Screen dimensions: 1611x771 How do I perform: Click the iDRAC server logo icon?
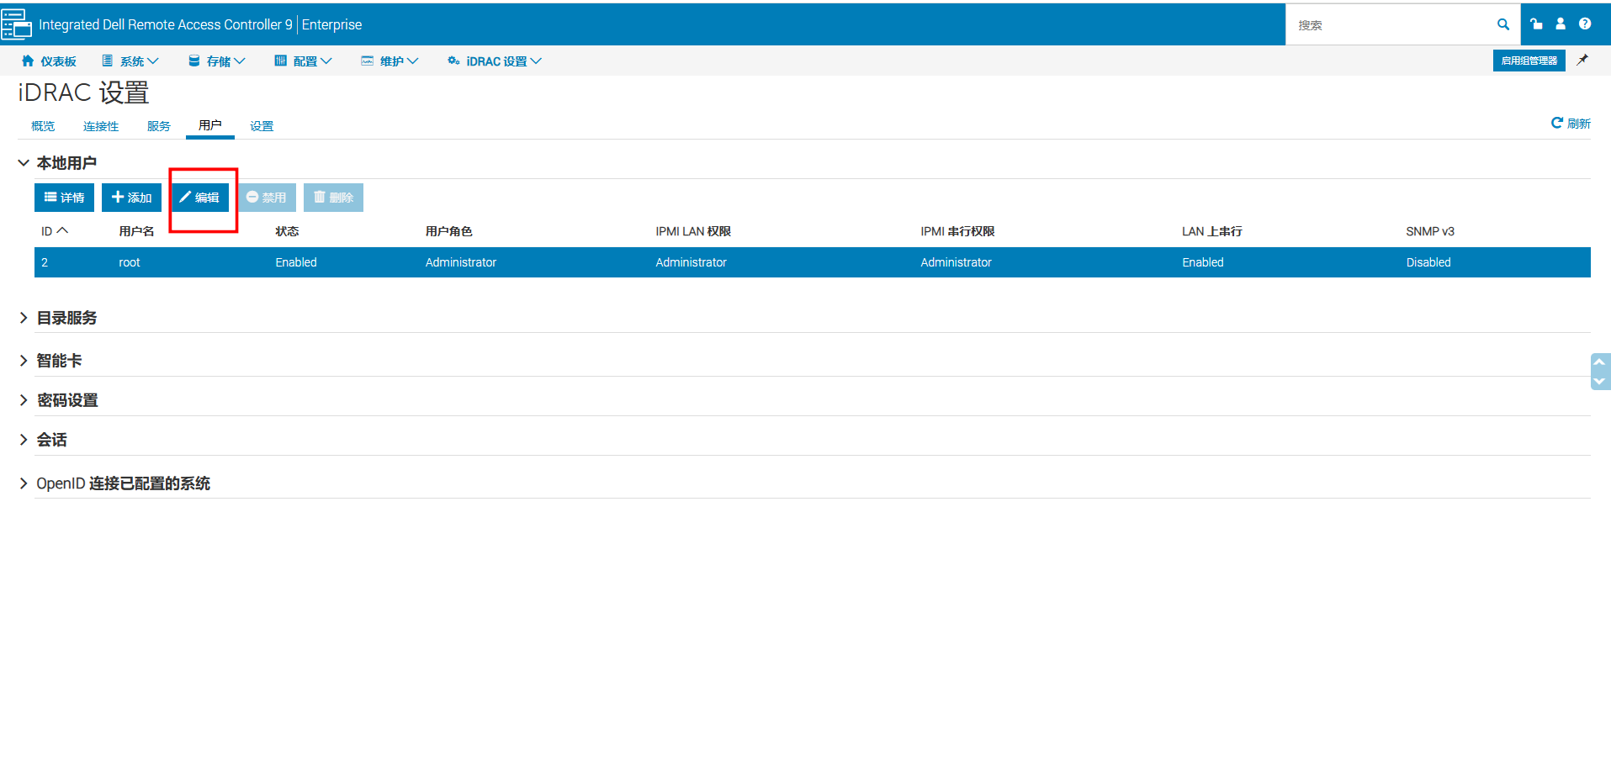coord(16,24)
